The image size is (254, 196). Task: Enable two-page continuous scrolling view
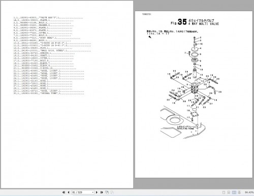239,192
